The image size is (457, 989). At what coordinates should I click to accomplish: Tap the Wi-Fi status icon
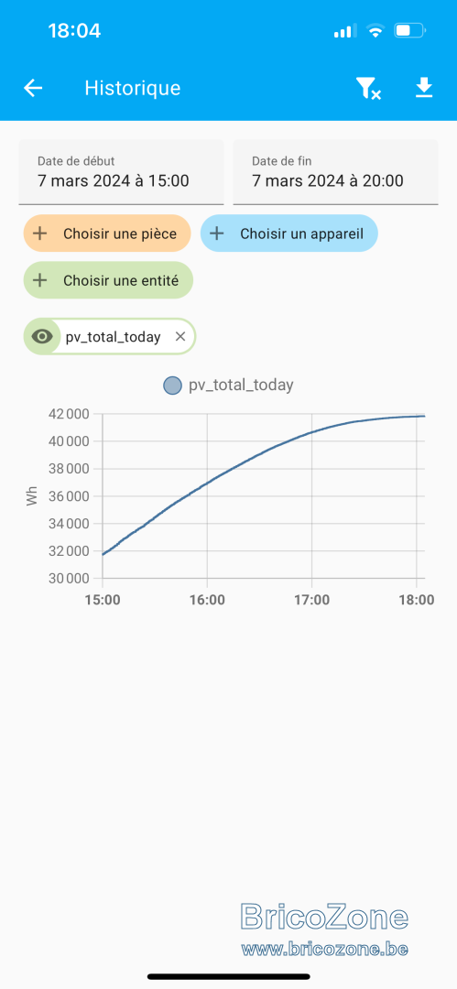[x=375, y=31]
